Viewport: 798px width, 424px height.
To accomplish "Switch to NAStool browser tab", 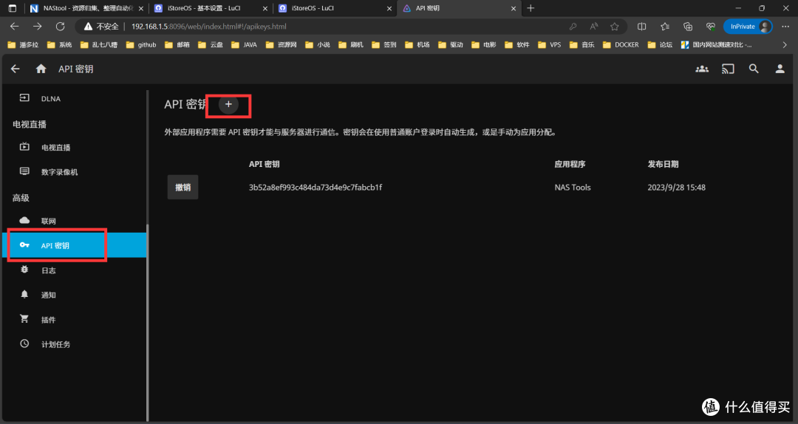I will (86, 8).
